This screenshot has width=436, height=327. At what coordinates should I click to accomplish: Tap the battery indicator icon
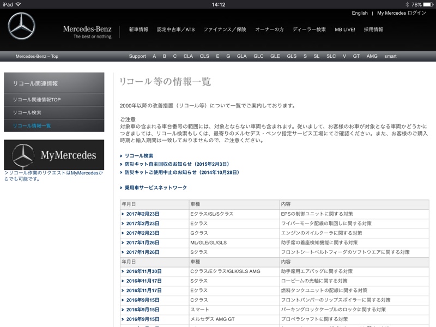pos(428,4)
